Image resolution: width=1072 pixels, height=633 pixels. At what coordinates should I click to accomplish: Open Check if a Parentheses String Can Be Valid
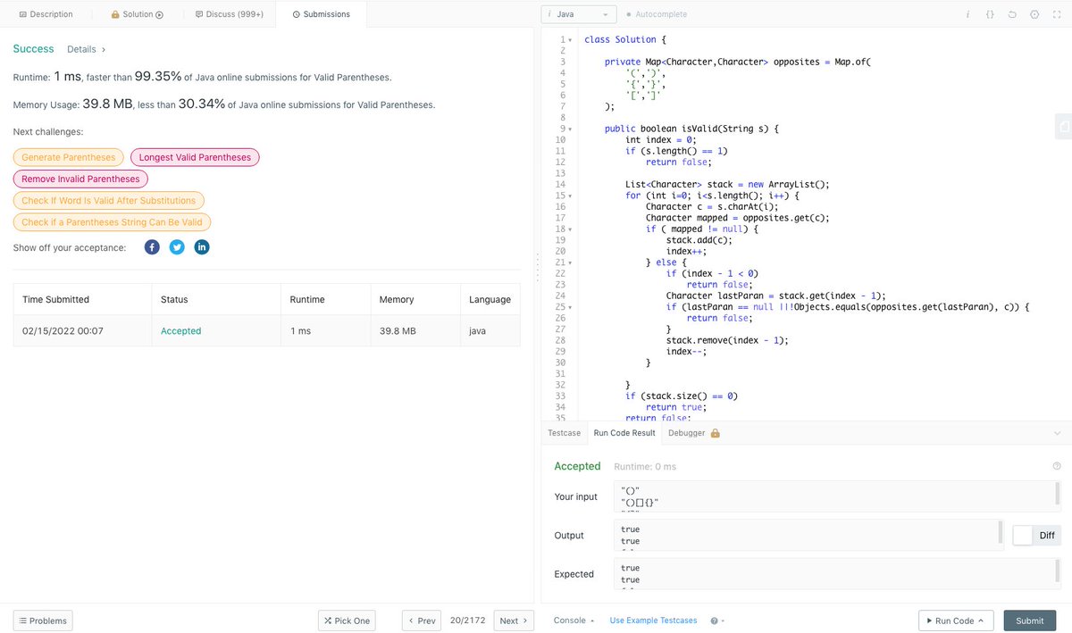pos(112,222)
